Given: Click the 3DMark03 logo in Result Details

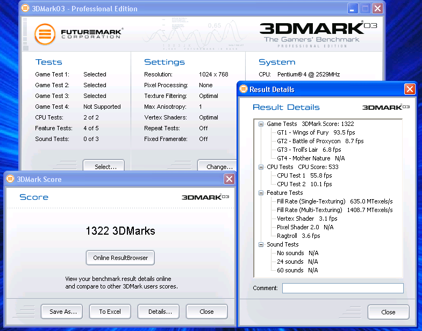Looking at the screenshot, I should [x=385, y=107].
